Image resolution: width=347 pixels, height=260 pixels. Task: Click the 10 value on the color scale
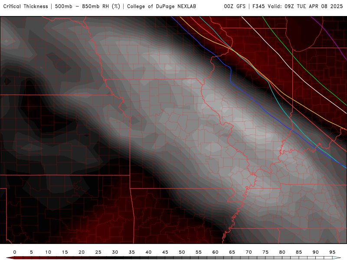pyautogui.click(x=48, y=252)
